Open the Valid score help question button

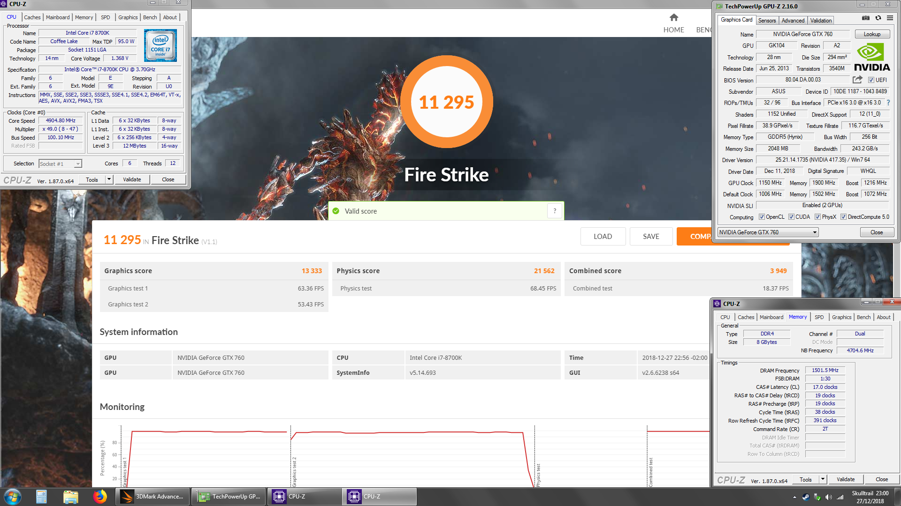pos(555,211)
